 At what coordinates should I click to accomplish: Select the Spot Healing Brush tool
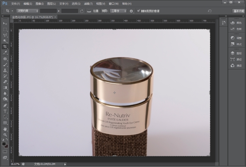pyautogui.click(x=5, y=59)
